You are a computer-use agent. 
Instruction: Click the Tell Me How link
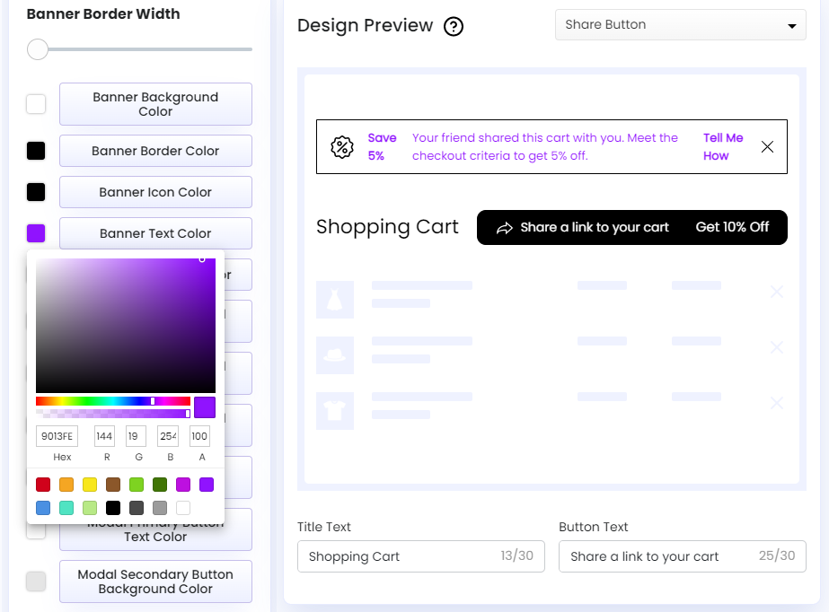pos(722,145)
